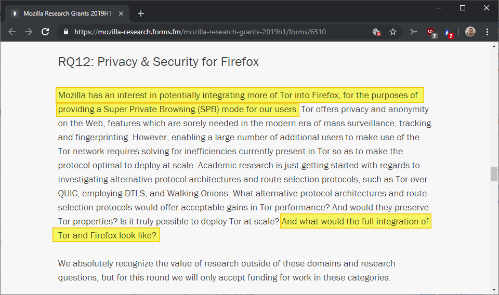
Task: Switch to Mozilla Research Grants 2019H1 tab
Action: click(67, 14)
